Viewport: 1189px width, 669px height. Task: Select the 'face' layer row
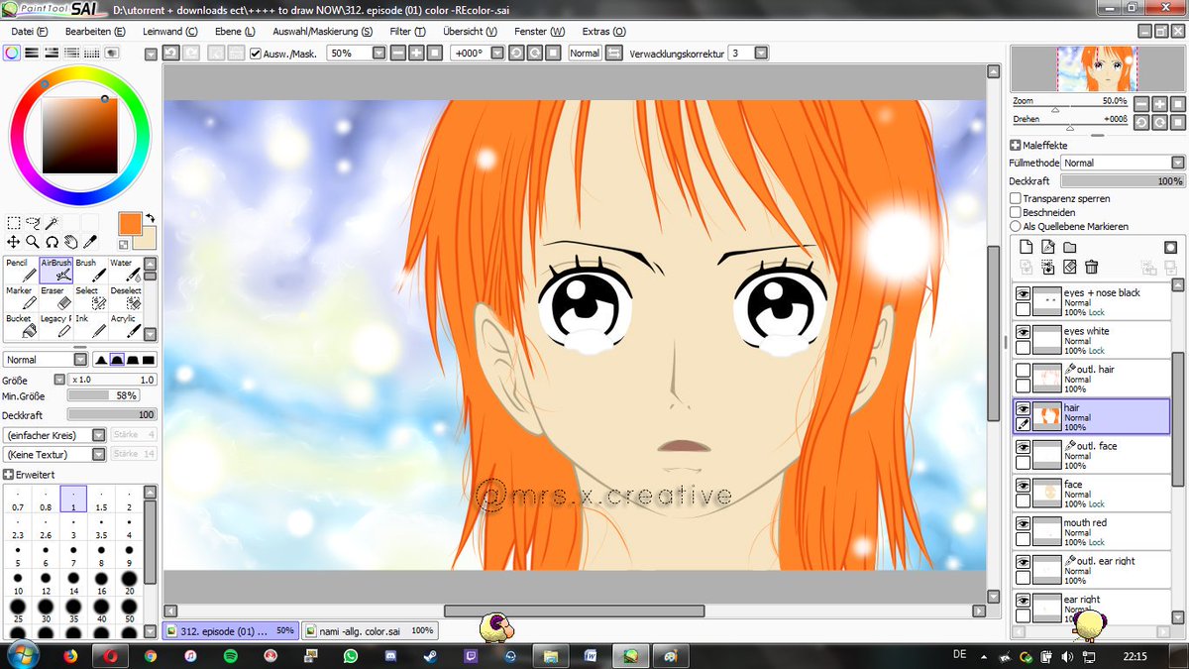tap(1092, 494)
